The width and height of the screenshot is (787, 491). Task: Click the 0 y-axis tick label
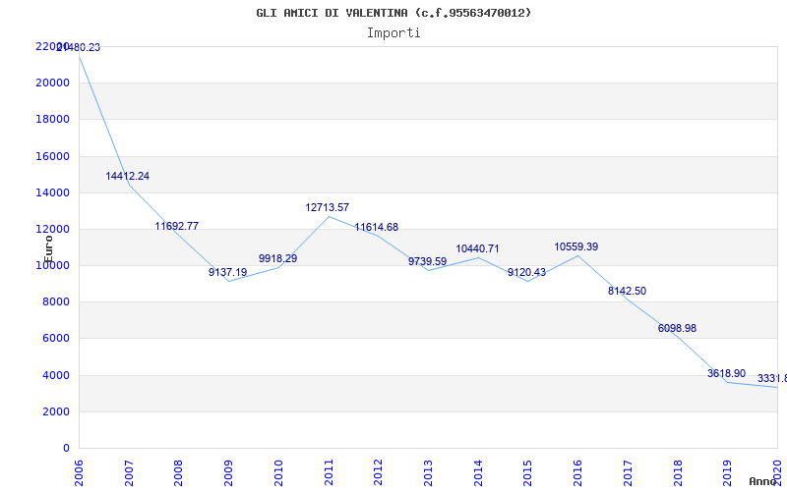pos(66,449)
